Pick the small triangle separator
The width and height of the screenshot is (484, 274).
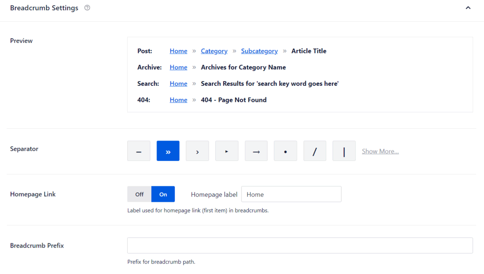coord(227,151)
